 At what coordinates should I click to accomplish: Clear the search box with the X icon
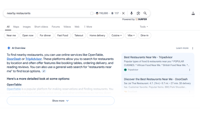(123, 13)
